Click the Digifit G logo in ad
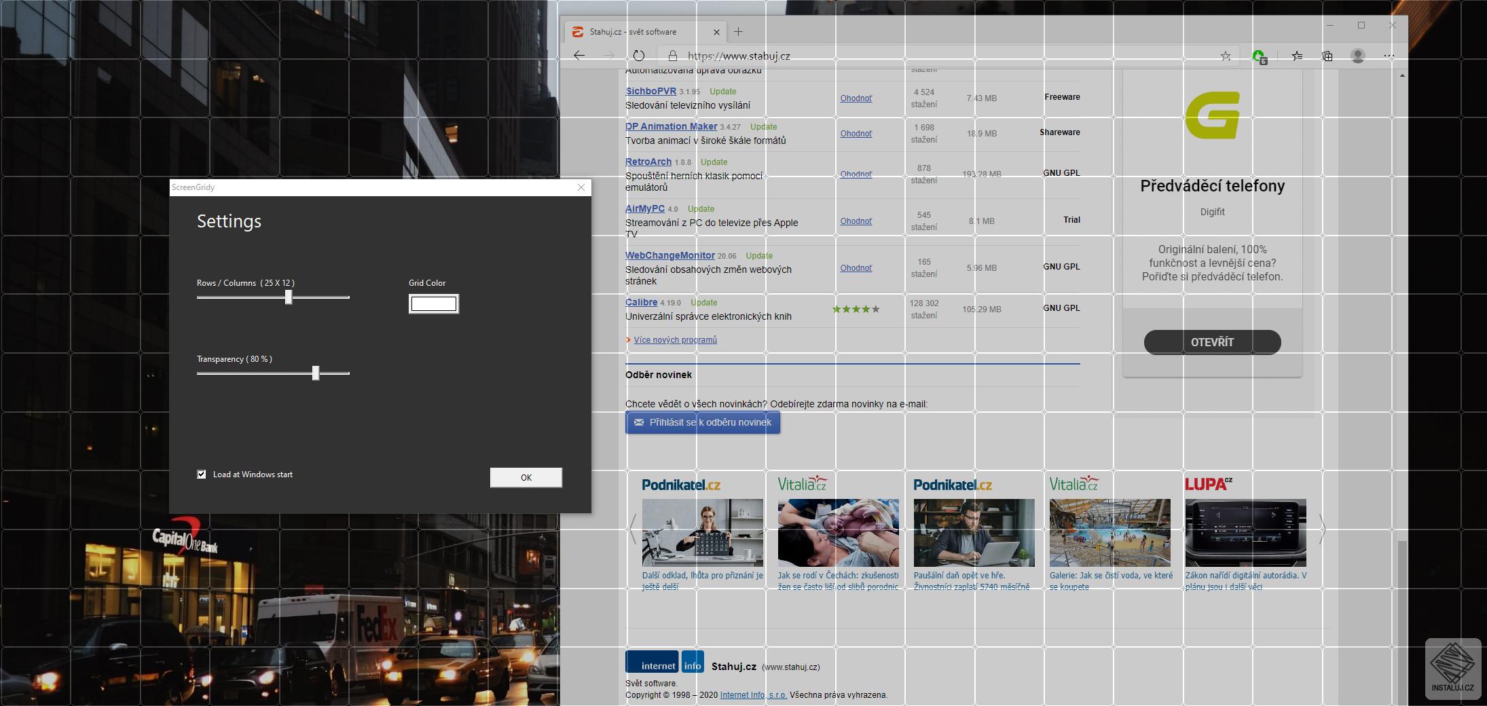This screenshot has height=706, width=1487. coord(1212,115)
